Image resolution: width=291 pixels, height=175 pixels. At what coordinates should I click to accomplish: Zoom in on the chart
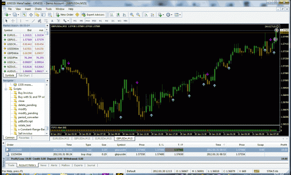click(x=132, y=14)
